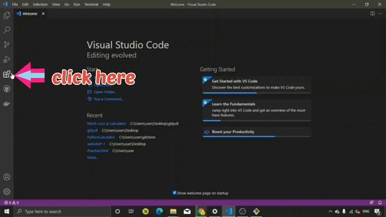Click progress bar under Boost your Productivity
This screenshot has height=217, width=386.
click(256, 136)
